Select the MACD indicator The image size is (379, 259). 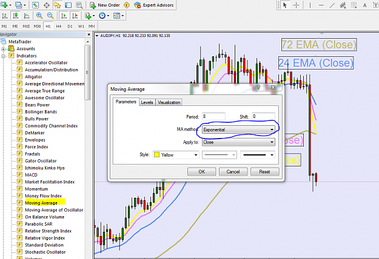31,175
